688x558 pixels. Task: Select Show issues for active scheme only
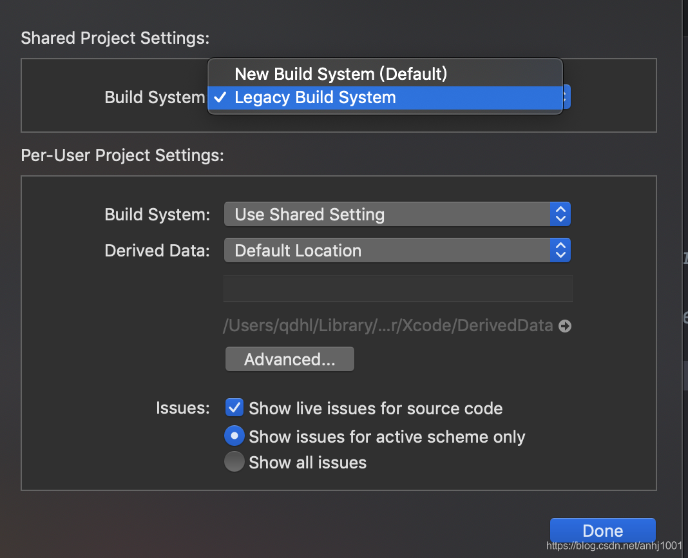click(x=234, y=436)
